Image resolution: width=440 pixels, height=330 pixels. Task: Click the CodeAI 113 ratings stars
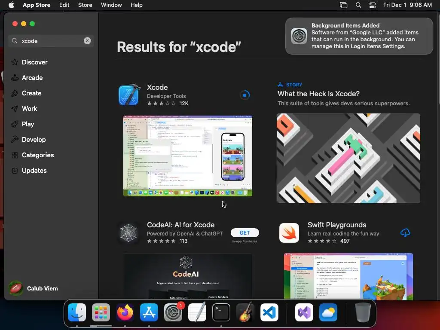tap(162, 241)
